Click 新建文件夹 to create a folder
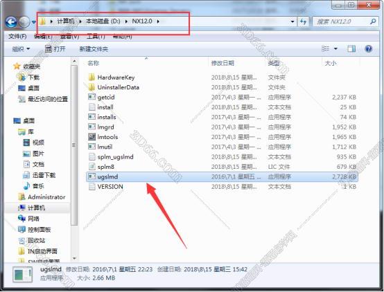The width and height of the screenshot is (384, 292). pos(94,49)
